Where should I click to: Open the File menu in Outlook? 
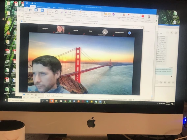27,6
